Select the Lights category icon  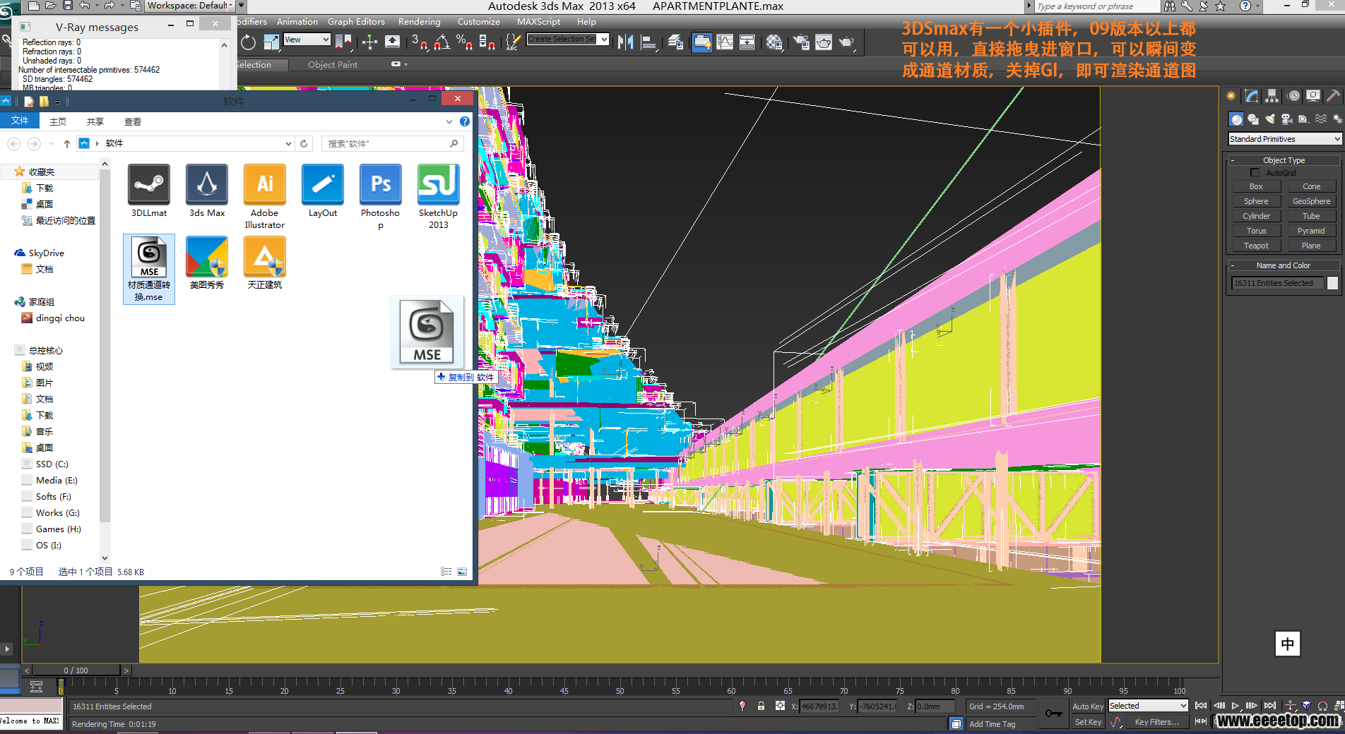pyautogui.click(x=1270, y=119)
